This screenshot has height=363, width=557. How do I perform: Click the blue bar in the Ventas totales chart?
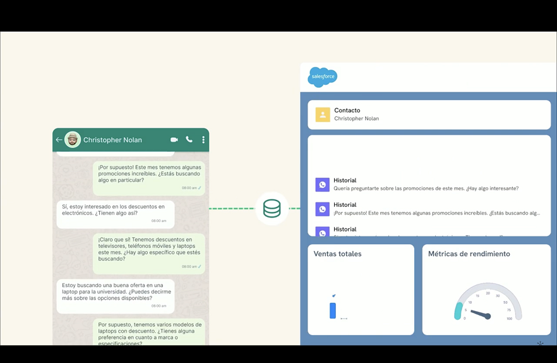pyautogui.click(x=333, y=310)
